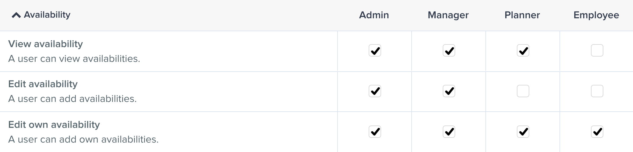Screen dimensions: 633x152
Task: Uncheck View availability for Admin
Action: click(375, 50)
